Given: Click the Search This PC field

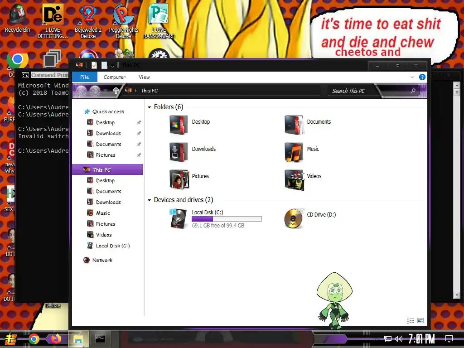Looking at the screenshot, I should 373,91.
